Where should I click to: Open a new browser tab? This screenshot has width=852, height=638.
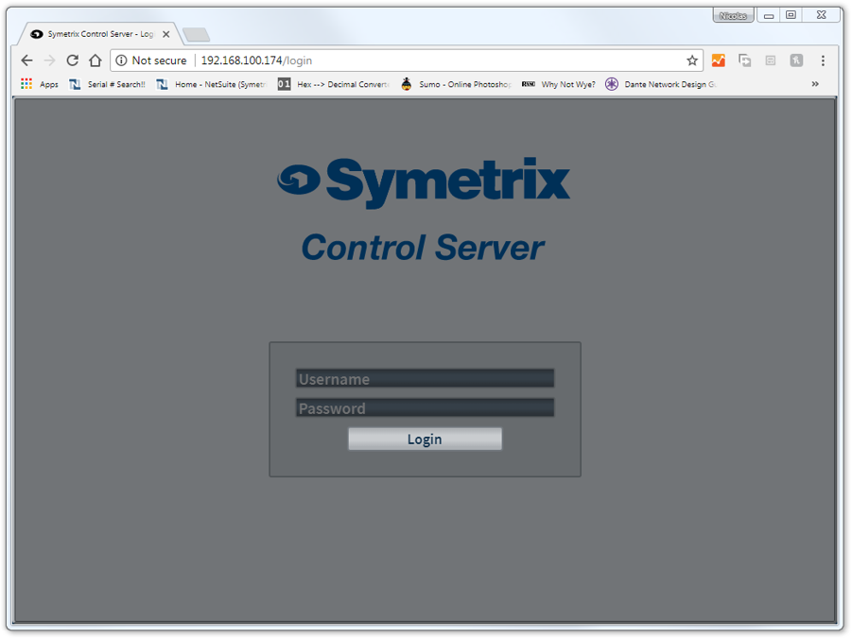196,35
